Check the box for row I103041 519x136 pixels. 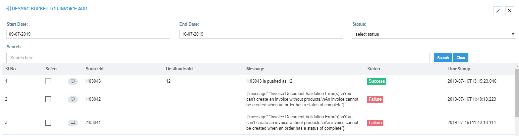[x=48, y=123]
